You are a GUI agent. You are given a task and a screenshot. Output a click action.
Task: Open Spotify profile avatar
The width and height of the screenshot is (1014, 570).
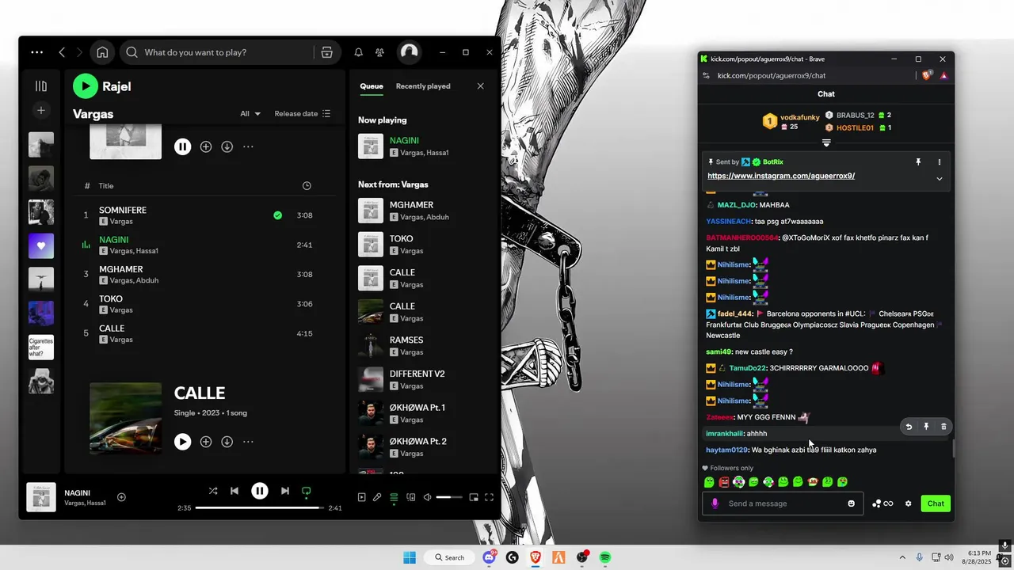[409, 52]
